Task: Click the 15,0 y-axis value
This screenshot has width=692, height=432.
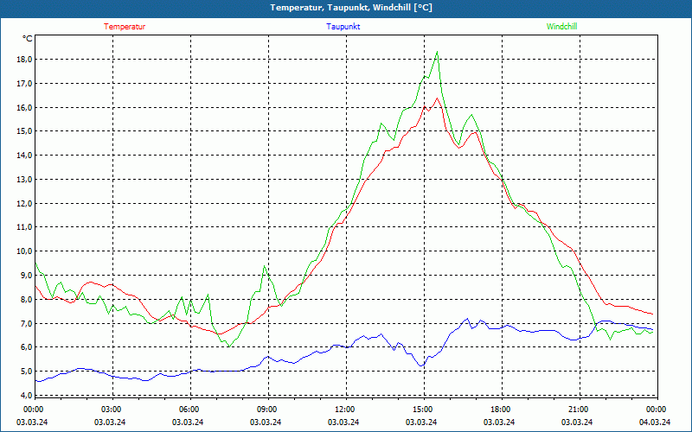Action: pos(24,131)
